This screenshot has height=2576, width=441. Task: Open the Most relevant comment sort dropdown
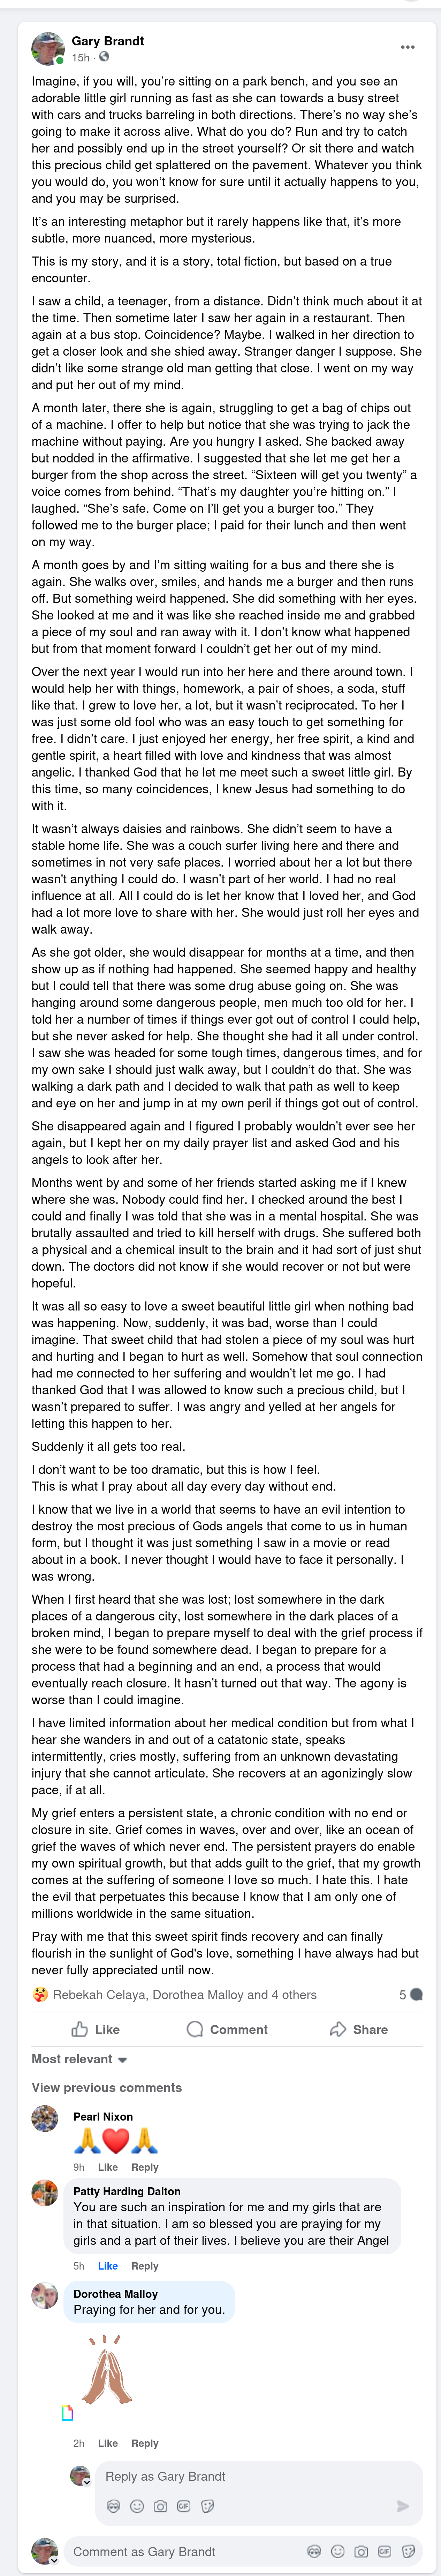pyautogui.click(x=79, y=2059)
